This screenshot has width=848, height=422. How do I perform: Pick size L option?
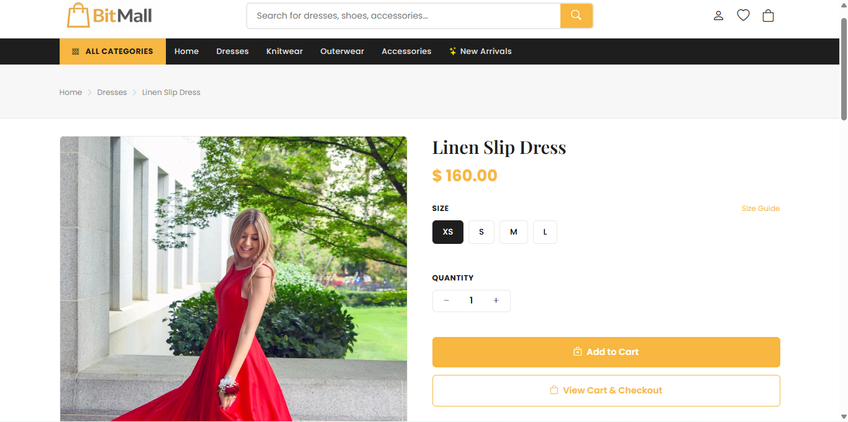545,232
